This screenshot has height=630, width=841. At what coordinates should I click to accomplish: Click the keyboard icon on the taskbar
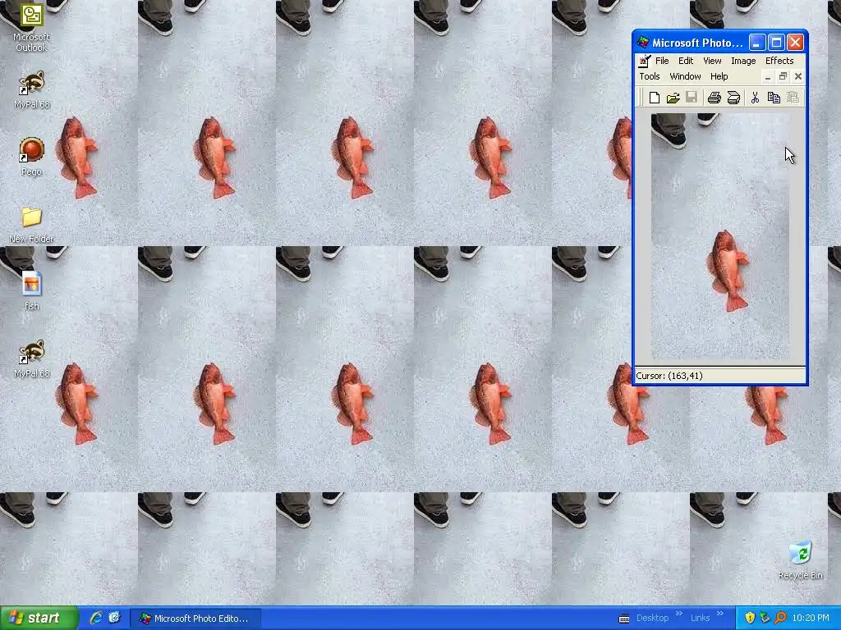[624, 619]
